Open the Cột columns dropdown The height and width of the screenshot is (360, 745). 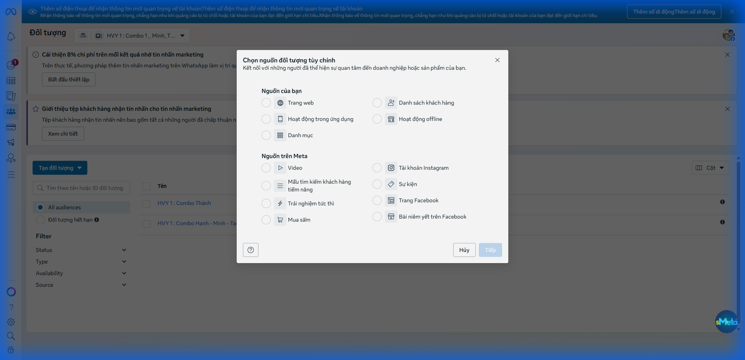click(x=710, y=168)
